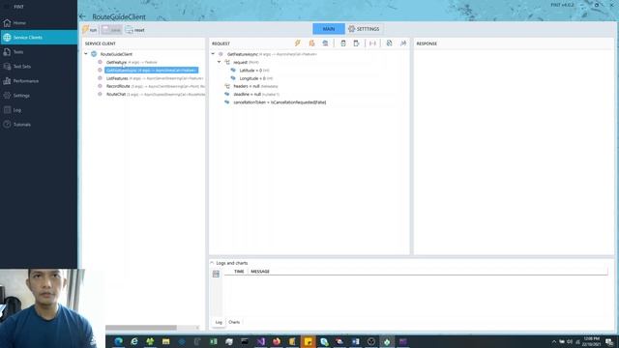Switch to the Log tab at bottom
619x348 pixels.
(x=219, y=322)
